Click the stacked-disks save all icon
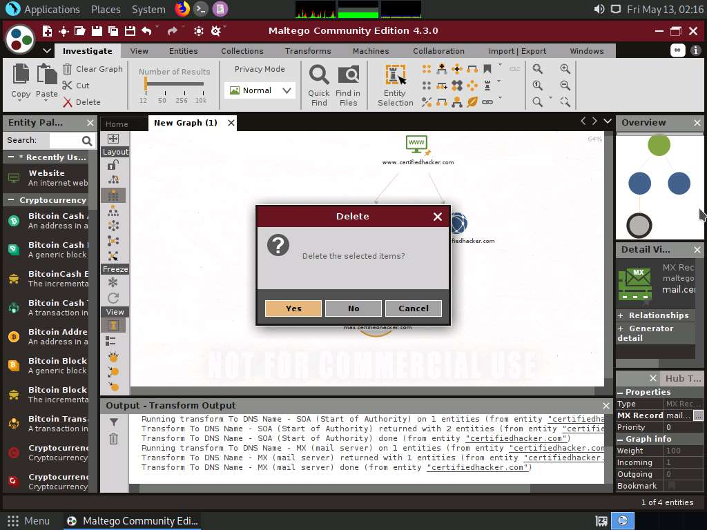The width and height of the screenshot is (707, 530). click(113, 30)
